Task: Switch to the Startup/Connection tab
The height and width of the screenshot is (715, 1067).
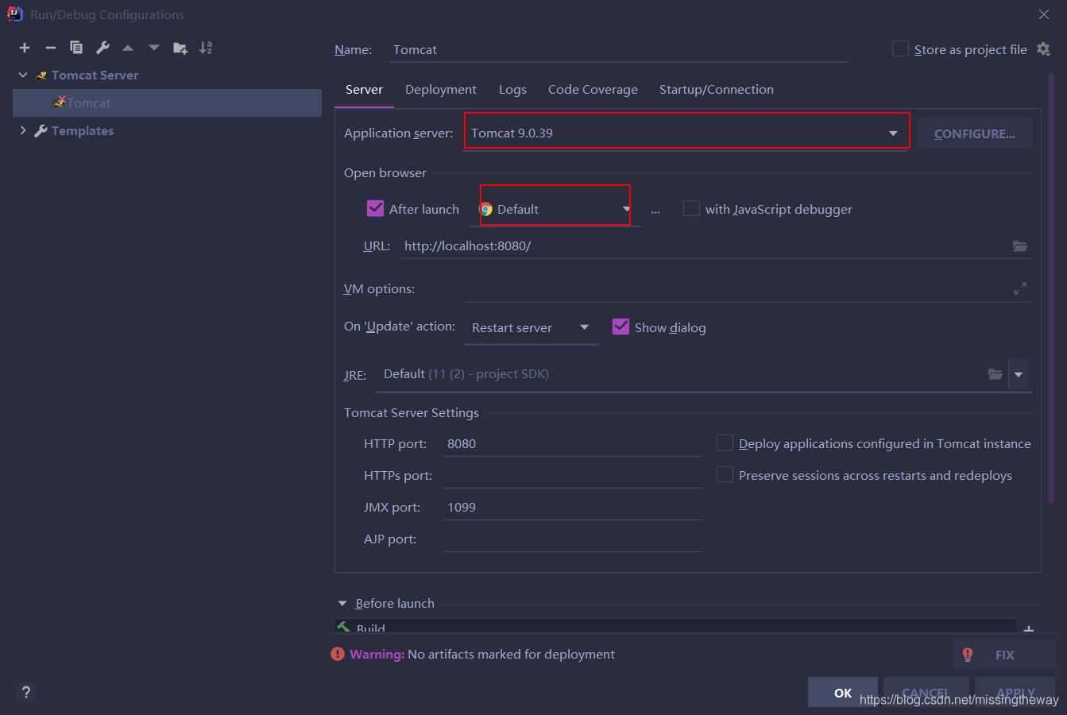Action: 717,90
